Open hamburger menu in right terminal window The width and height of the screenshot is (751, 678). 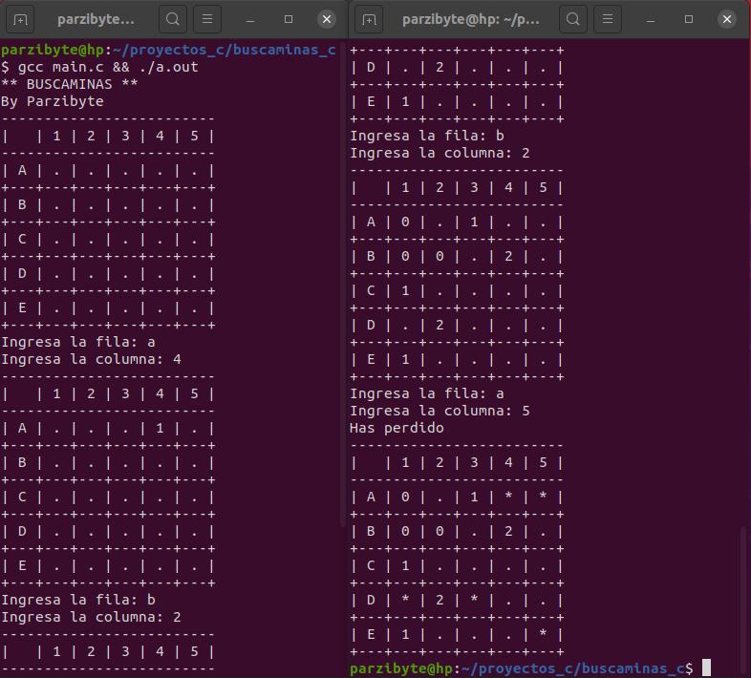[608, 19]
